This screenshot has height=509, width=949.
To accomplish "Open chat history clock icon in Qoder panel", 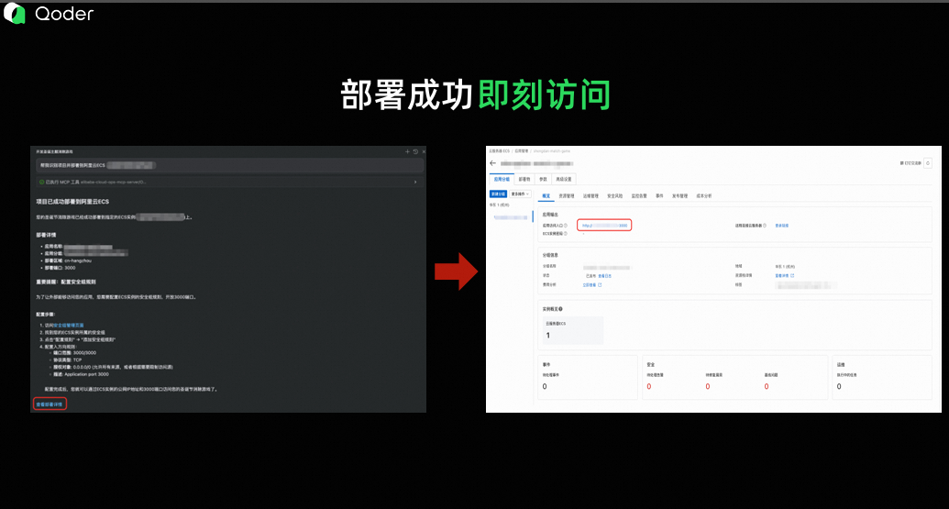I will pos(415,152).
